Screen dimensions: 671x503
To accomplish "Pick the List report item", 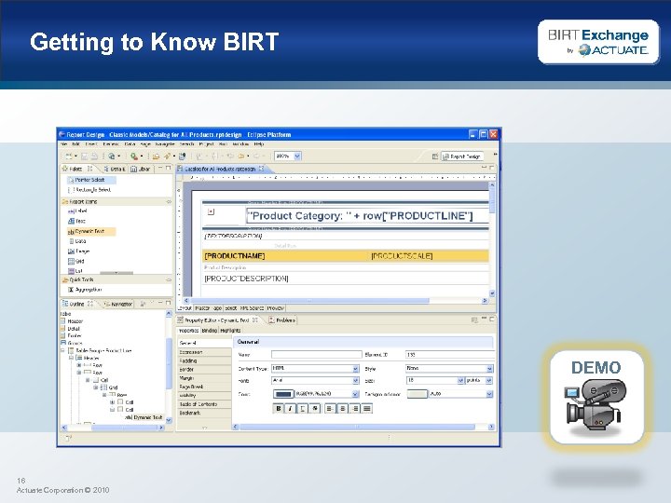I will coord(75,271).
